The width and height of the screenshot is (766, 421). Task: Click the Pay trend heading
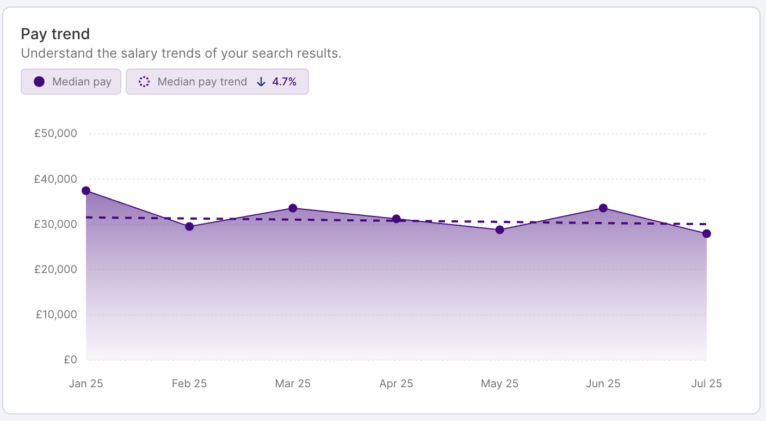click(55, 34)
